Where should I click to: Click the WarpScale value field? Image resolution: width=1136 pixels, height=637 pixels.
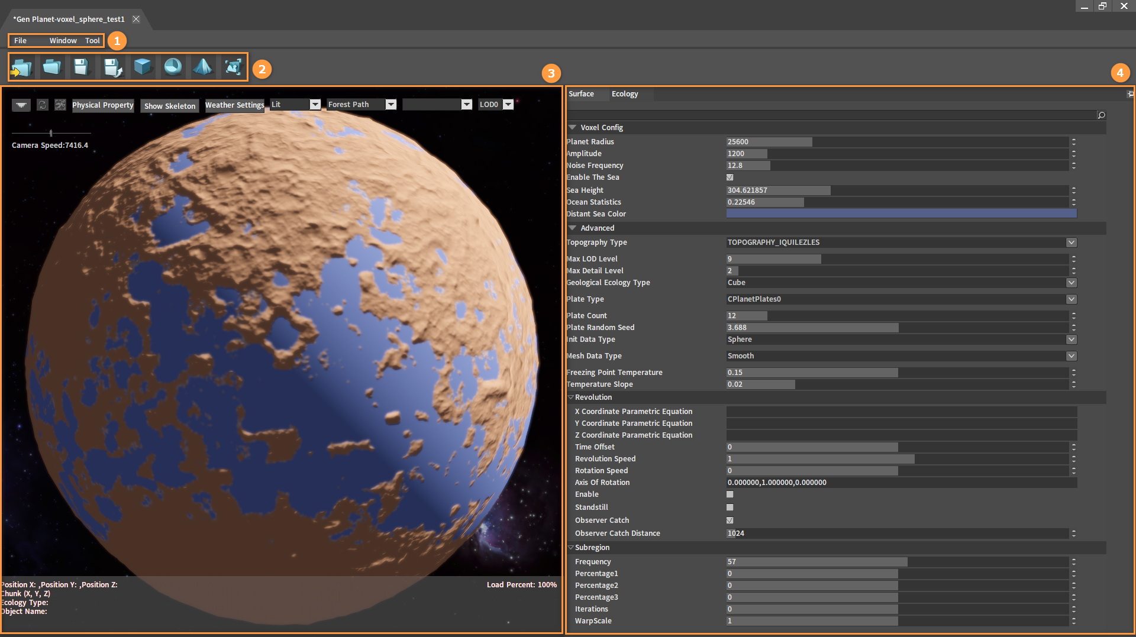897,621
